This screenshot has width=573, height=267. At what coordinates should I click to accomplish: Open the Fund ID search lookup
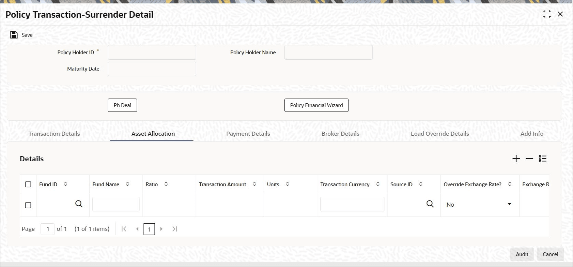coord(79,204)
